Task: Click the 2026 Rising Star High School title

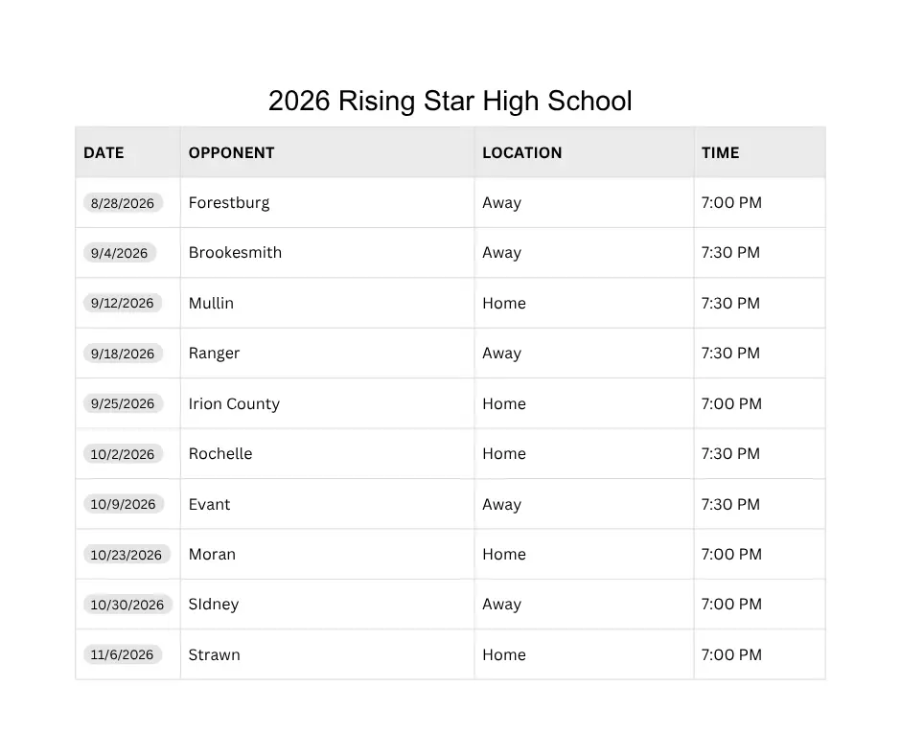Action: point(450,101)
